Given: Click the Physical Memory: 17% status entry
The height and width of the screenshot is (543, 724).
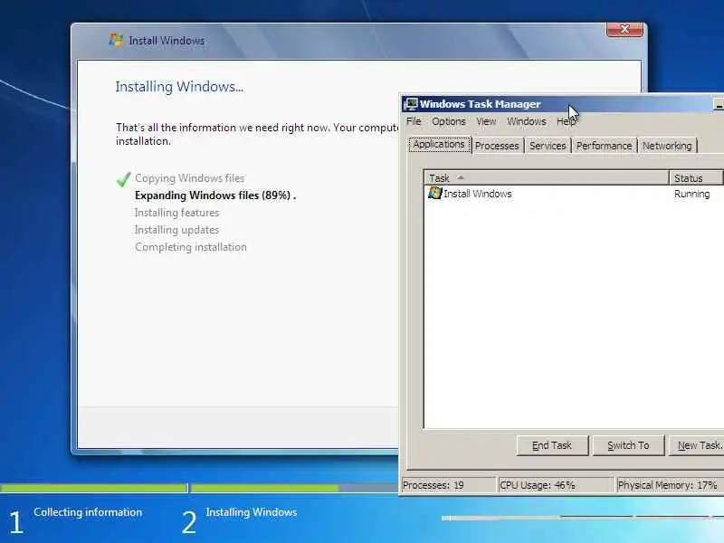Looking at the screenshot, I should coord(670,485).
